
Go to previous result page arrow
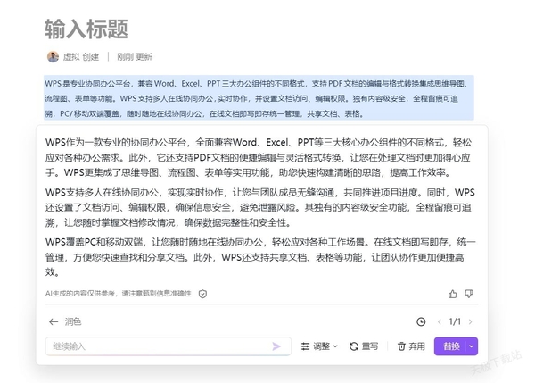pyautogui.click(x=439, y=321)
